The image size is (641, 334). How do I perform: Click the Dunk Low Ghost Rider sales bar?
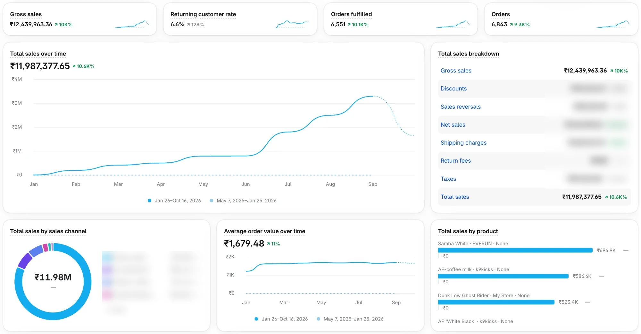pos(496,302)
